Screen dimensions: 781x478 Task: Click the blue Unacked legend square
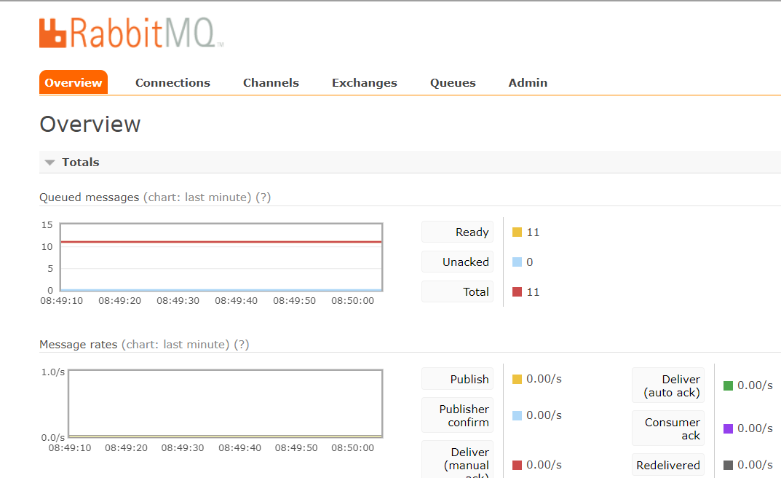(518, 261)
